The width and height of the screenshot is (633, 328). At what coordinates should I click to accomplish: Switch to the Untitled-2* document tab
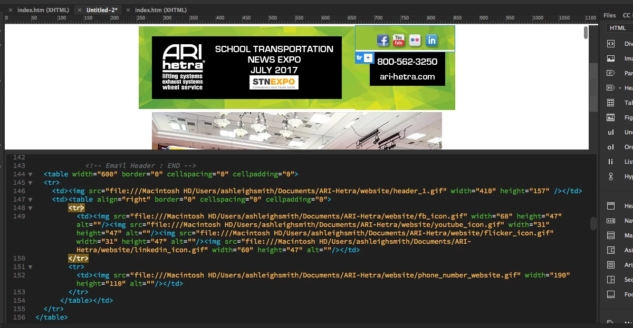click(x=102, y=10)
